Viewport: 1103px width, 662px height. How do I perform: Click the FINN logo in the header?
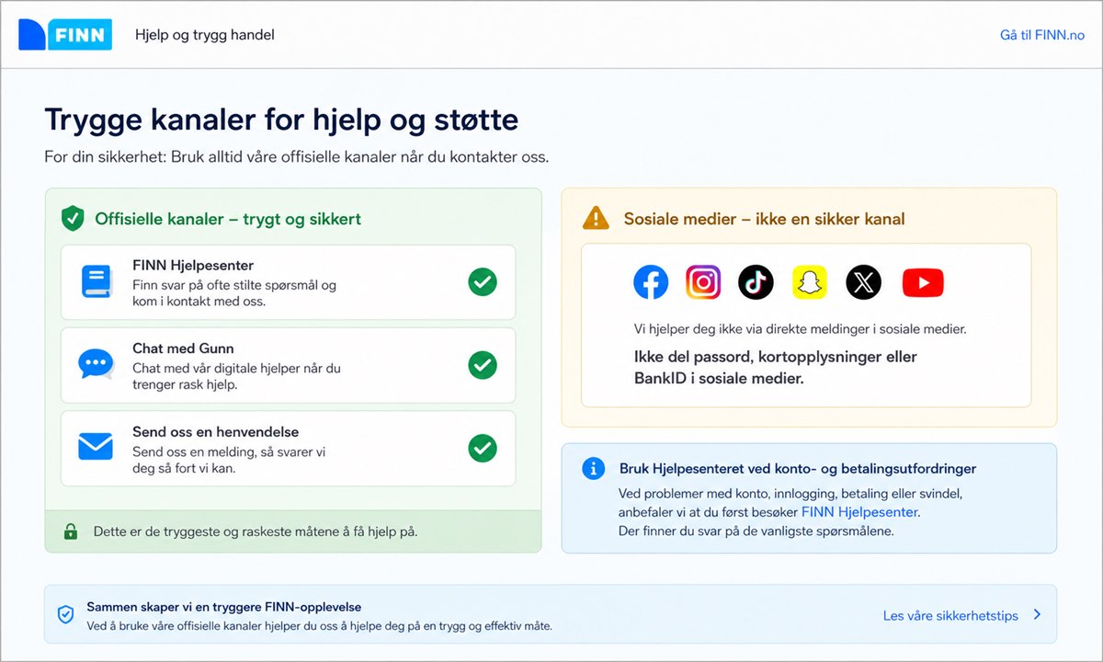pos(65,35)
